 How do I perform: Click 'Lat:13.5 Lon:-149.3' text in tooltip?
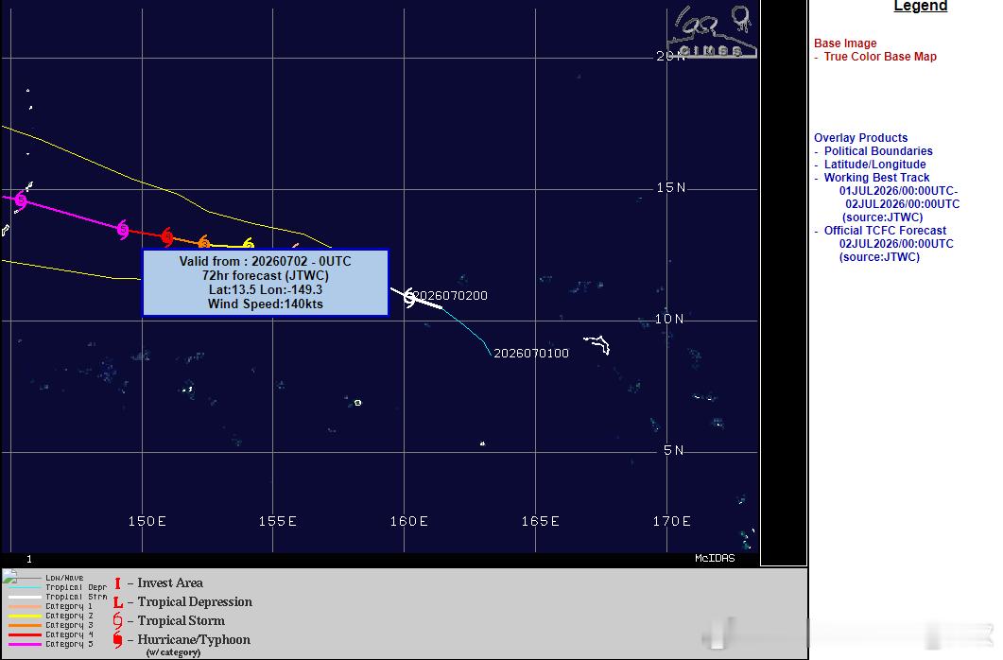pos(266,290)
